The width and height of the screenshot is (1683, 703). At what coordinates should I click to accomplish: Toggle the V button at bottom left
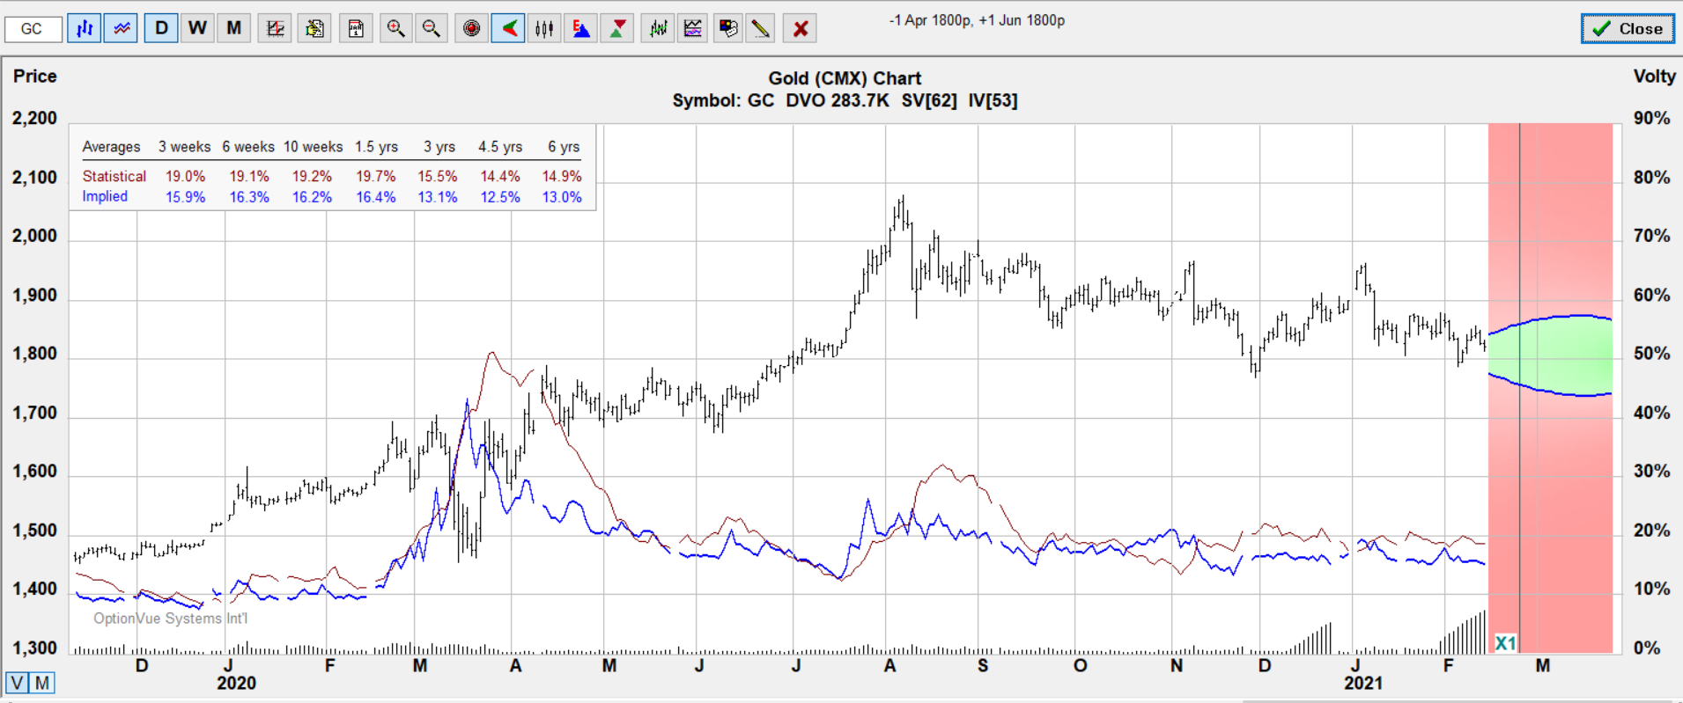(x=17, y=683)
